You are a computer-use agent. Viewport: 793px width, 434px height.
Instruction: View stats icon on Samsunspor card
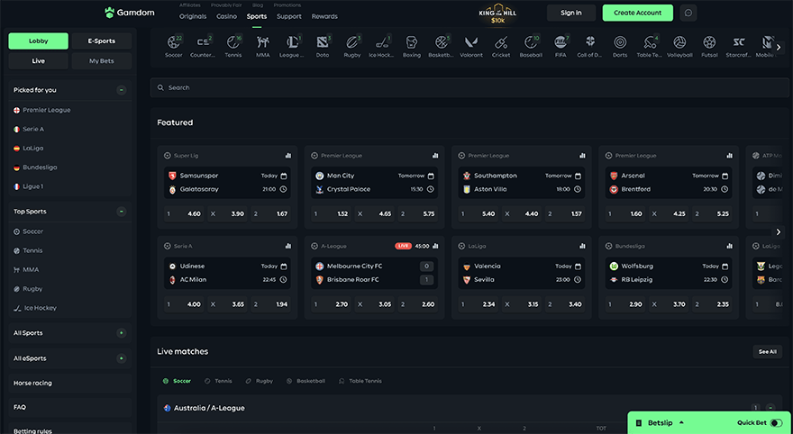[x=287, y=156]
